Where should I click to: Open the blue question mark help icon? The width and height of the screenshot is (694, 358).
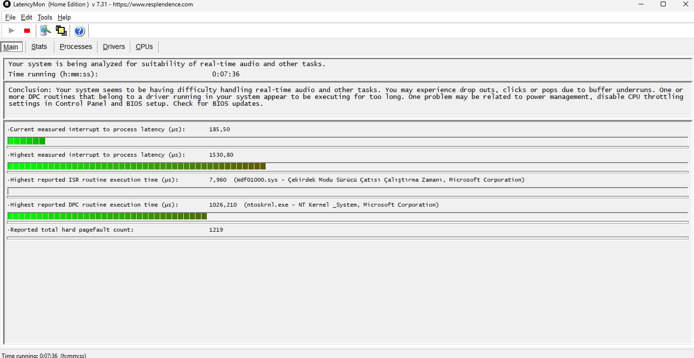coord(79,31)
